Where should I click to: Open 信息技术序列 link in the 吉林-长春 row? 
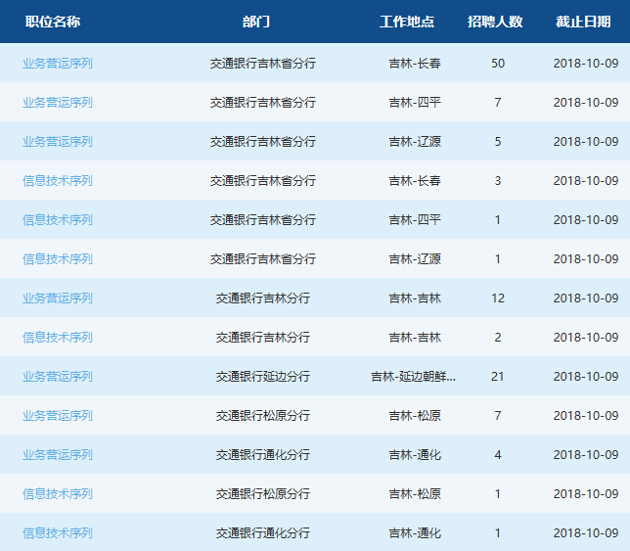(x=58, y=181)
